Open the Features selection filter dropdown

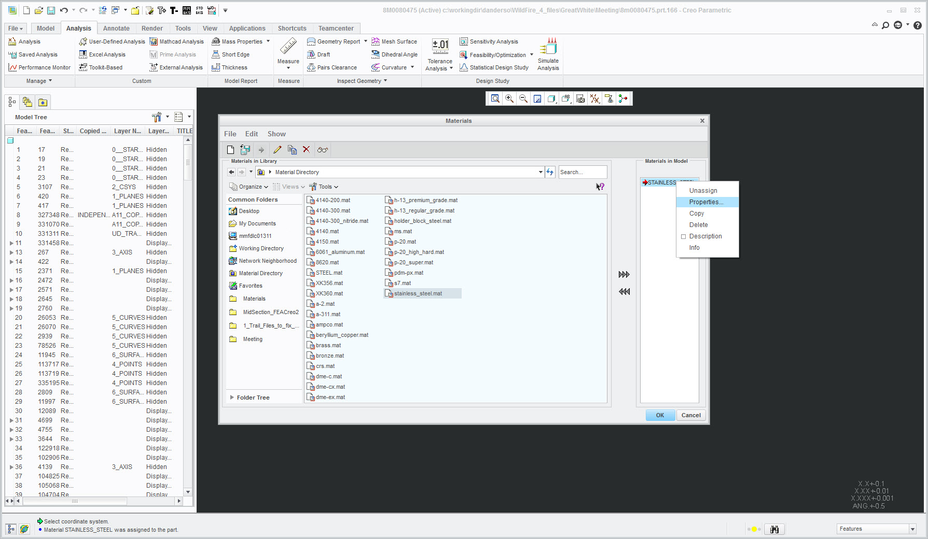point(912,529)
